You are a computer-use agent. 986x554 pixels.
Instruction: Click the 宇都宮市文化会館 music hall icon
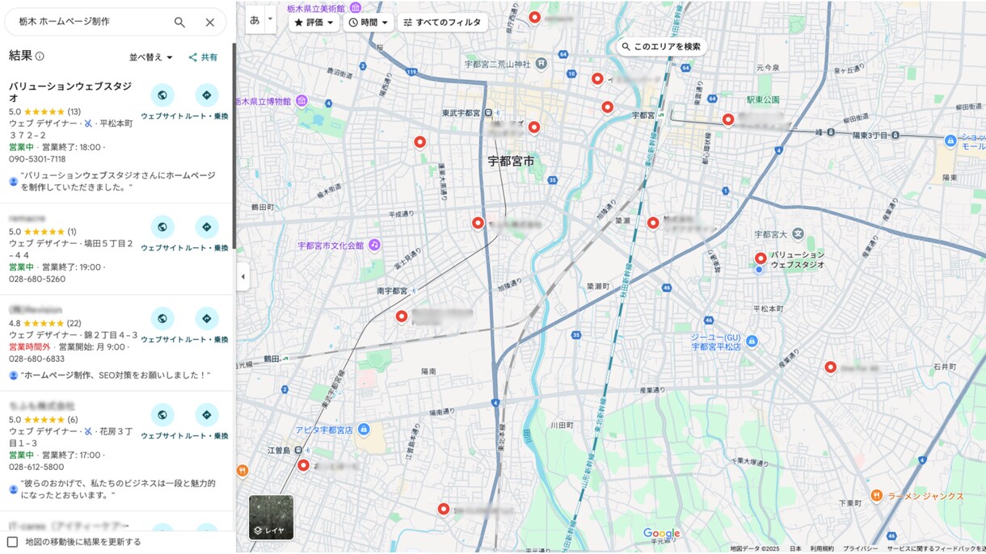click(374, 245)
